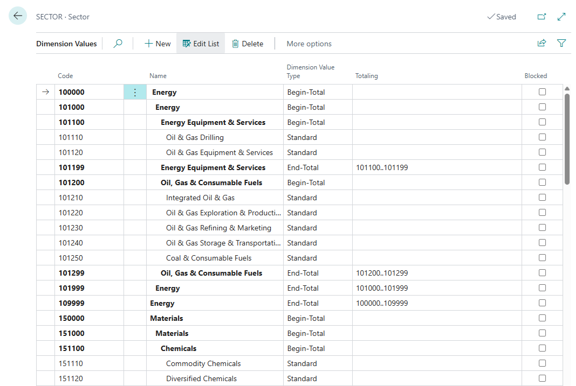Click the back arrow button
This screenshot has height=386, width=576.
[18, 16]
